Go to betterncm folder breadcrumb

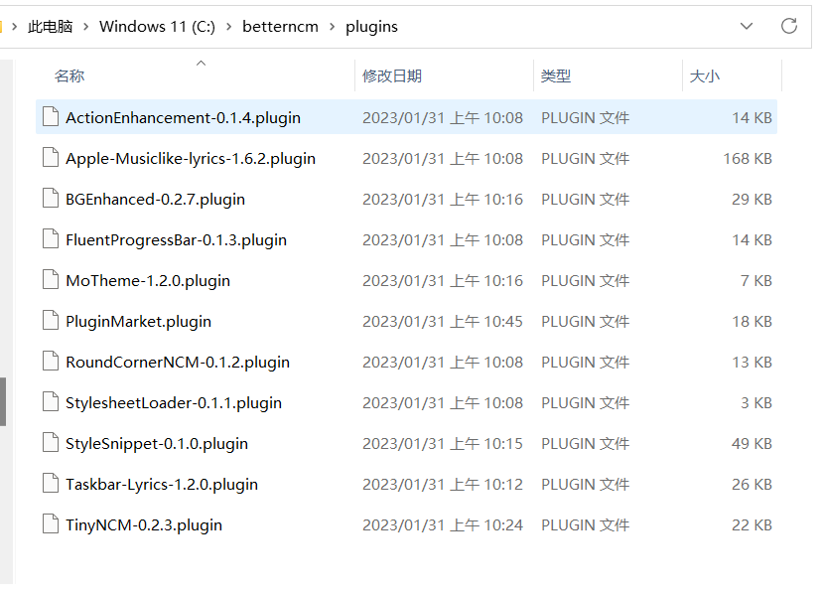tap(280, 26)
